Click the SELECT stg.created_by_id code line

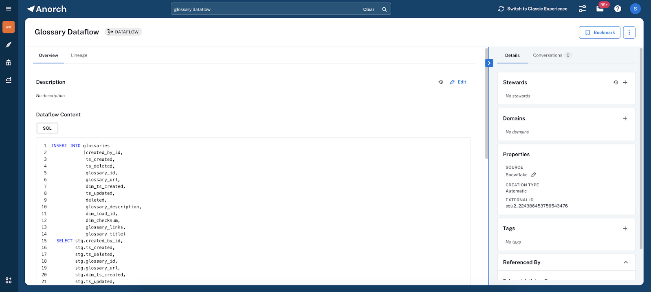90,241
